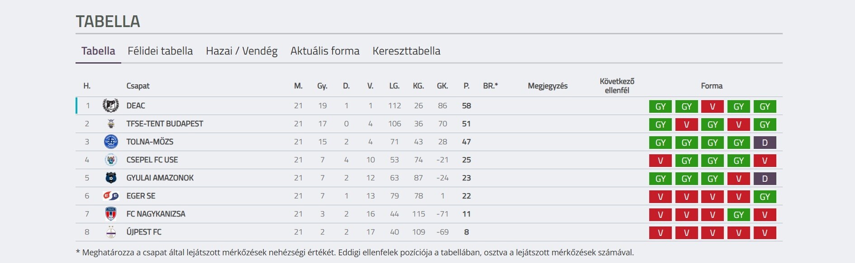Screen dimensions: 855x263
Task: Switch to the Félidei tabella tab
Action: point(160,51)
